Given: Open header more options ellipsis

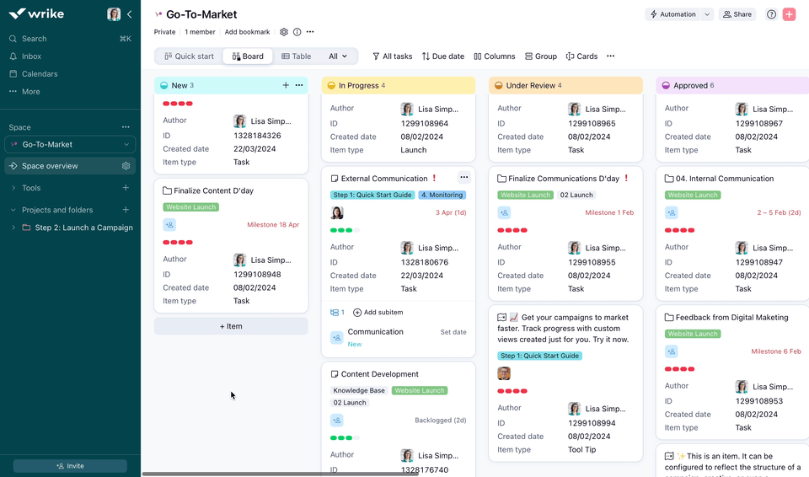Looking at the screenshot, I should tap(310, 32).
